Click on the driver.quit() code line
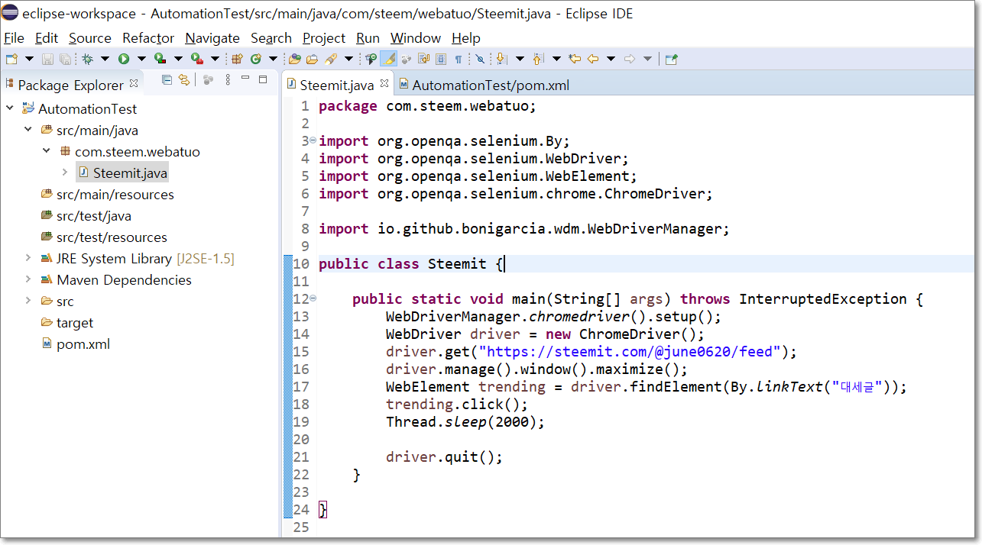The image size is (982, 545). (444, 457)
